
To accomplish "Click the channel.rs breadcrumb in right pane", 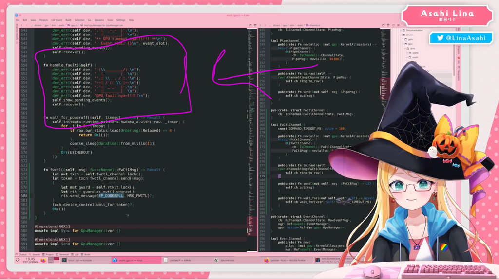I will pos(313,25).
